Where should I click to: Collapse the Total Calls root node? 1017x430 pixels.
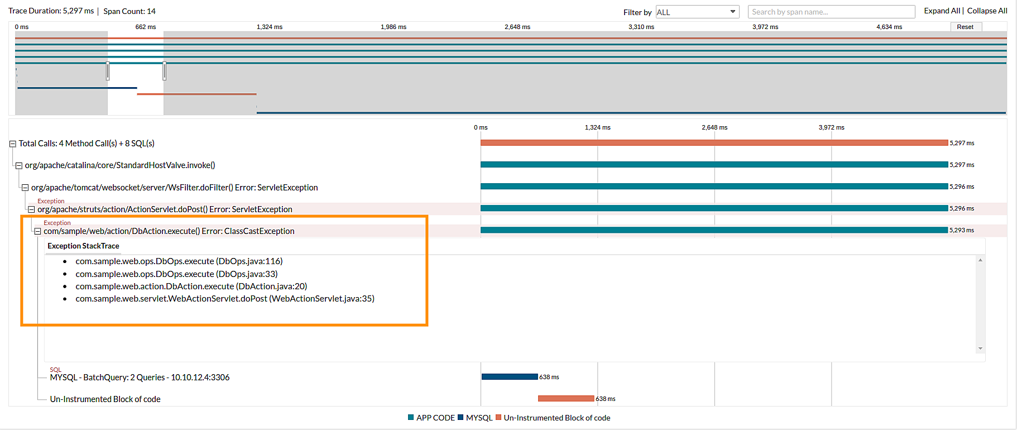(x=12, y=144)
